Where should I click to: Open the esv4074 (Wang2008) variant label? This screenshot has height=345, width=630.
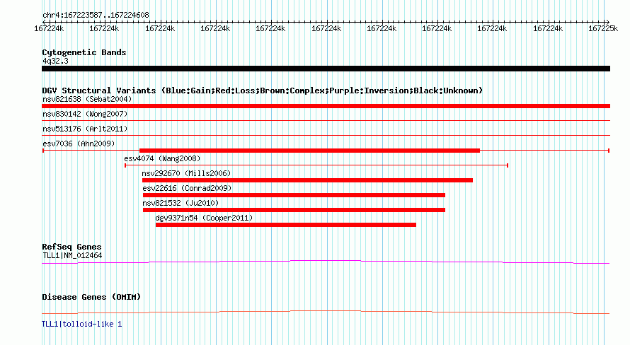coord(162,158)
